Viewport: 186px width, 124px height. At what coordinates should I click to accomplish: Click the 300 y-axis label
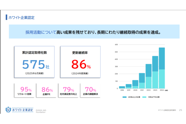click(116, 67)
